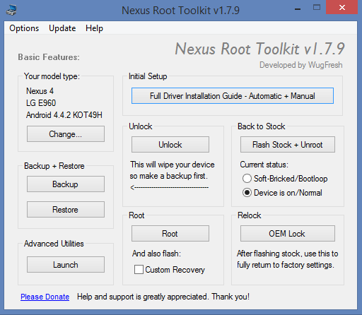Click the OEM Lock button
Viewport: 362px width, 315px height.
[288, 234]
